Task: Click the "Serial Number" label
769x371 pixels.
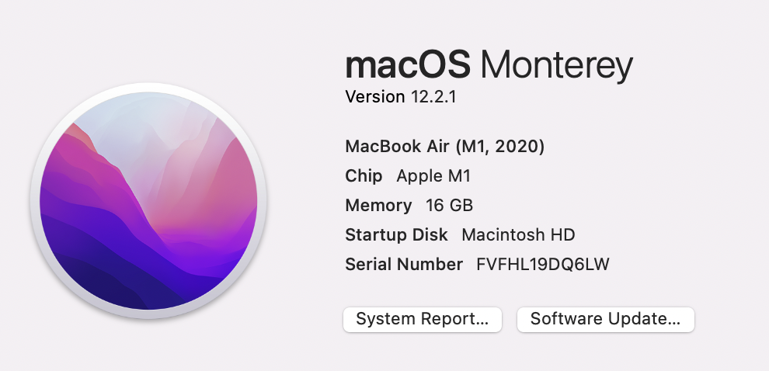Action: click(403, 264)
